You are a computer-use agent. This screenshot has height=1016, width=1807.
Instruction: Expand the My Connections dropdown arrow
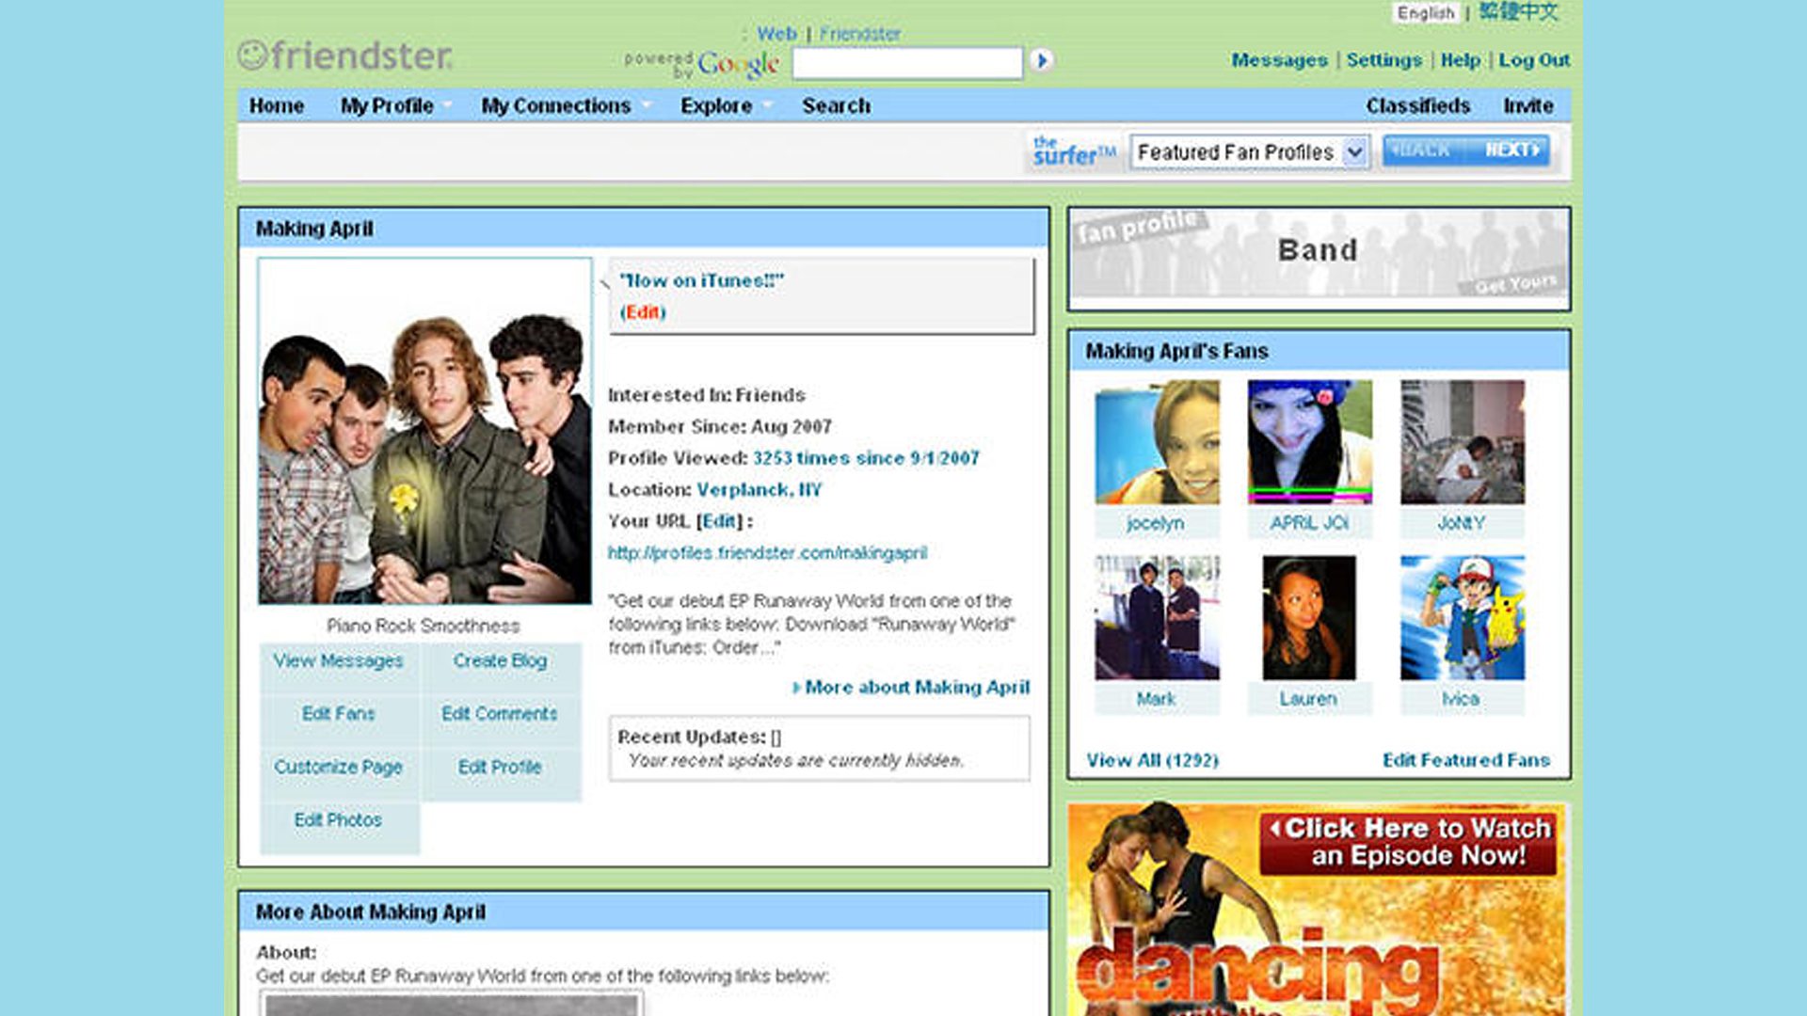point(646,105)
